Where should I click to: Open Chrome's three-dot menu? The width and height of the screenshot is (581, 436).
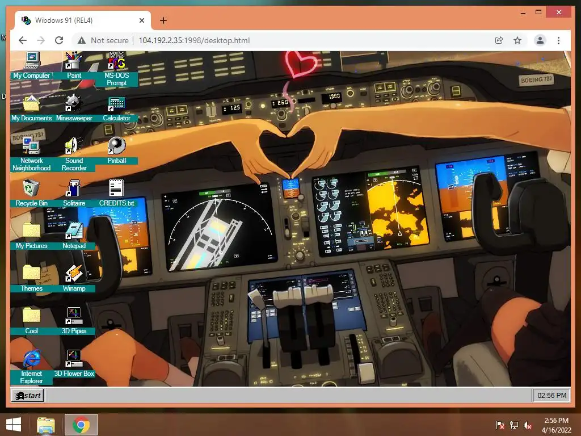coord(558,40)
